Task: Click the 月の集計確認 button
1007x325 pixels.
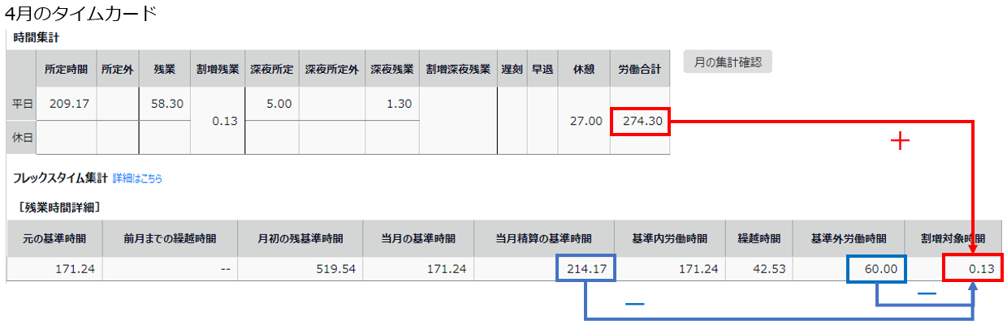Action: tap(728, 62)
